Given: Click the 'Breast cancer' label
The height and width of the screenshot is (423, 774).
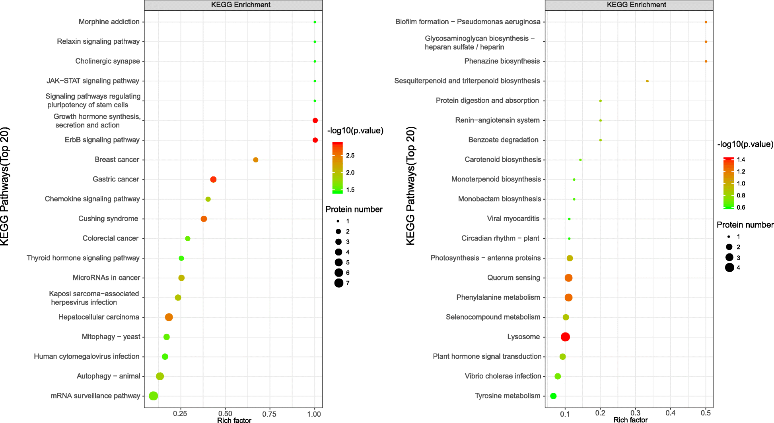Looking at the screenshot, I should click(117, 160).
